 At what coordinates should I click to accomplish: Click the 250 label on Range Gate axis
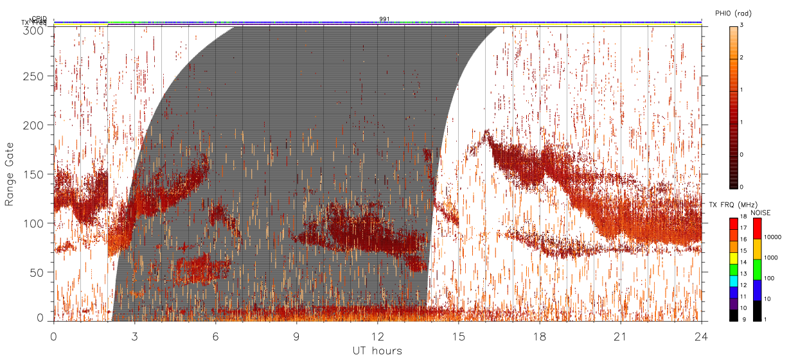point(34,76)
